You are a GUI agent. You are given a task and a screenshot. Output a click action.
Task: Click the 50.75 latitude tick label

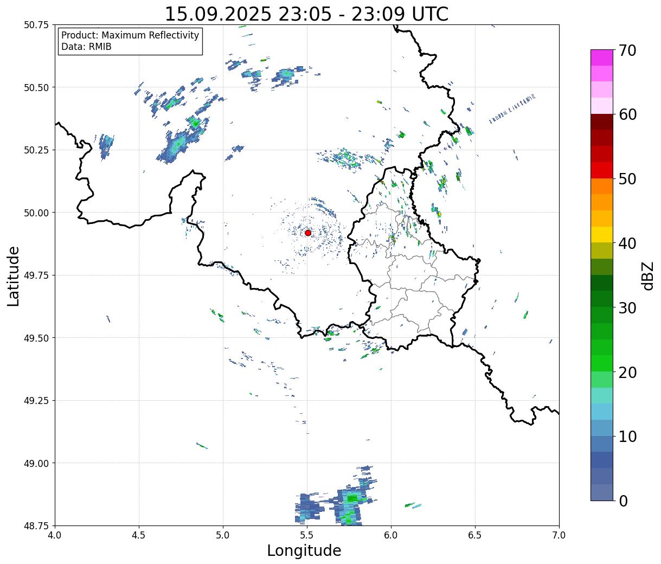click(36, 25)
